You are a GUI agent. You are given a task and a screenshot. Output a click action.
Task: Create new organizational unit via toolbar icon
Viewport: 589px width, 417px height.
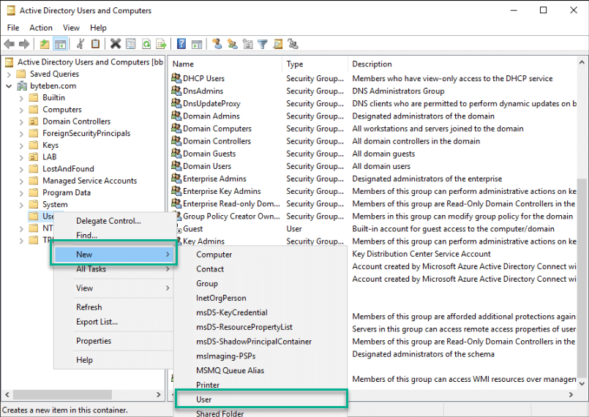[247, 44]
